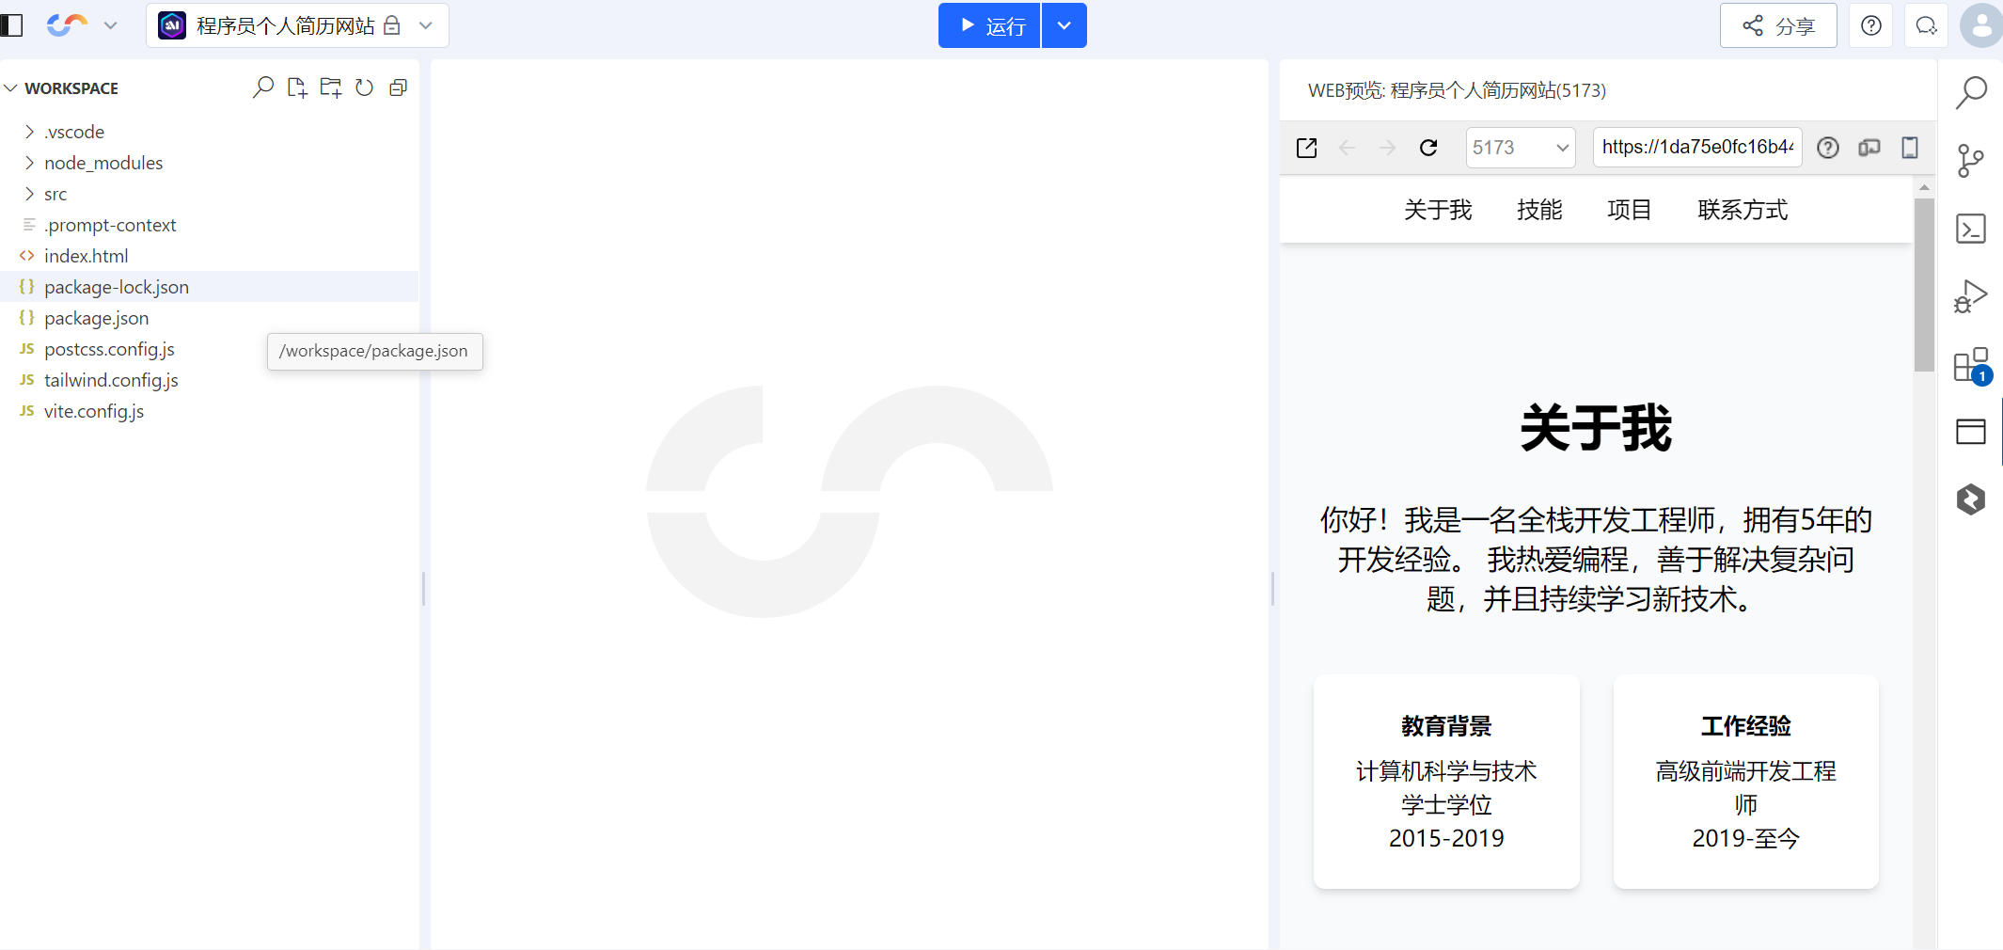Open the extensions panel with badge
Screen dimensions: 2003x950
[1970, 365]
